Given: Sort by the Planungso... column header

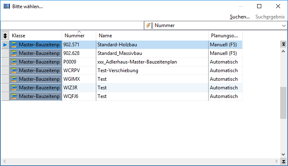Looking at the screenshot, I should 225,36.
